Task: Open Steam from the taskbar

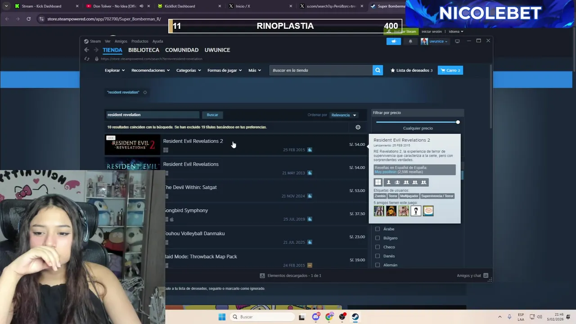Action: [355, 317]
